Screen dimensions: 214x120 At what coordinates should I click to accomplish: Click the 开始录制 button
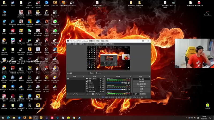pyautogui.click(x=142, y=82)
